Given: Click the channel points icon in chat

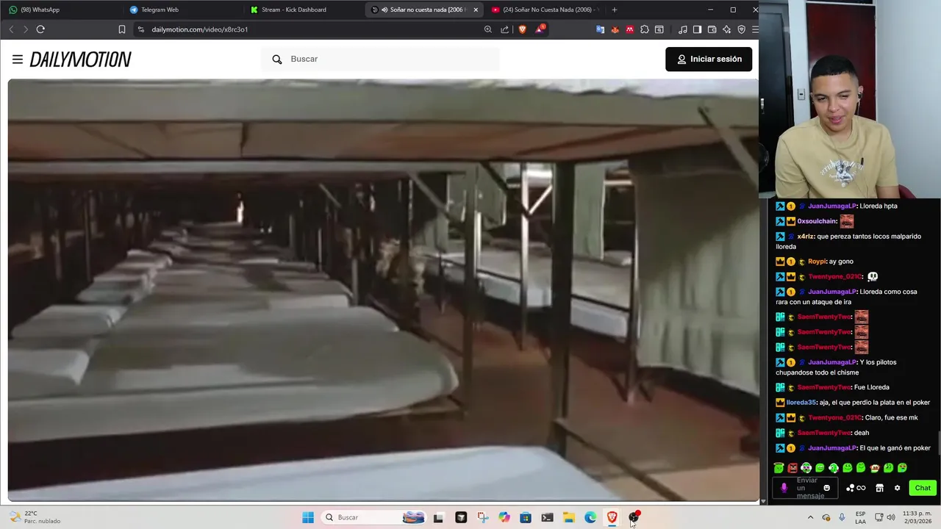Looking at the screenshot, I should 856,488.
